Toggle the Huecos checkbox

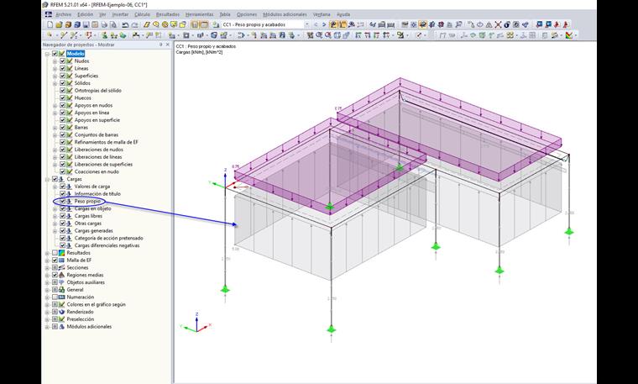click(63, 97)
